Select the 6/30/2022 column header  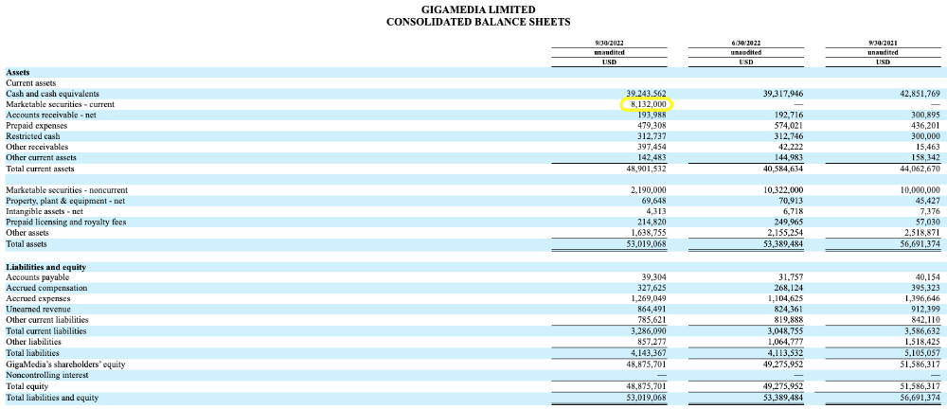(x=745, y=44)
